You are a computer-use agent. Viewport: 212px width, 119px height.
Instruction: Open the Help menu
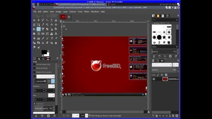point(103,12)
